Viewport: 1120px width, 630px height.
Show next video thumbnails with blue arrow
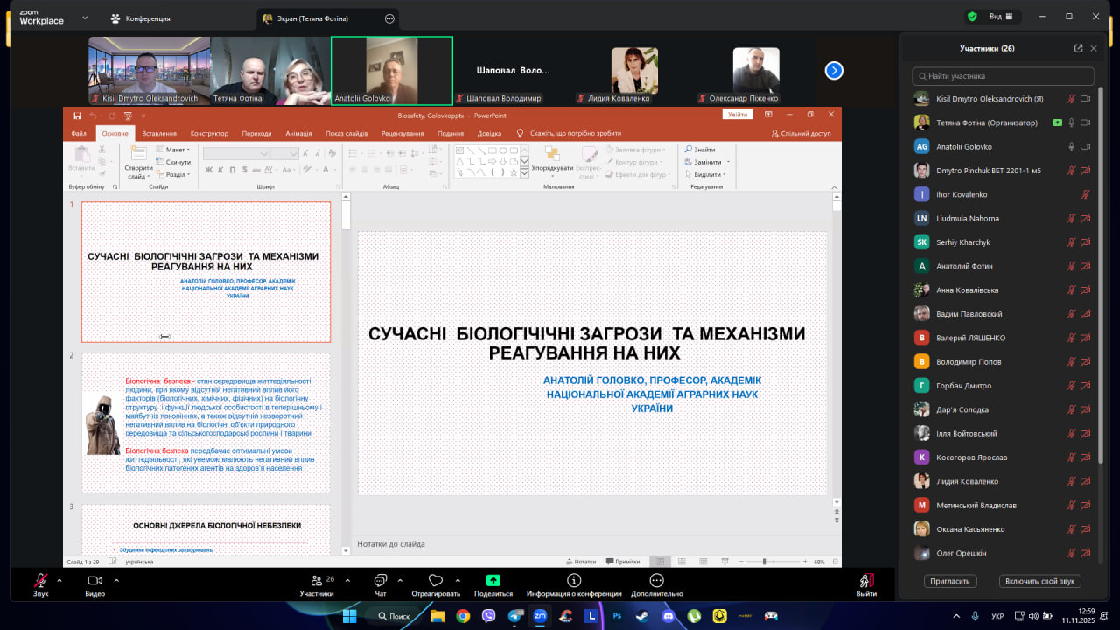(x=834, y=71)
